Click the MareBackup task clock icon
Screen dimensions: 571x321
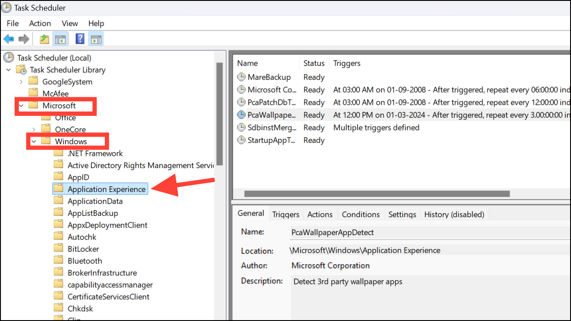(x=241, y=77)
